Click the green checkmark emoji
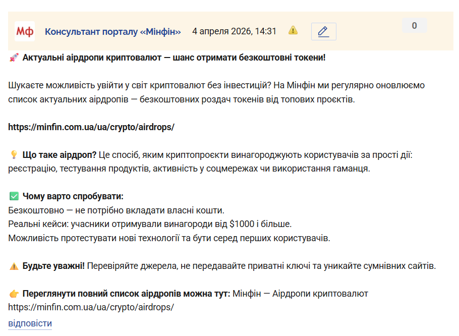Screen dimensions: 459x336 click(x=14, y=196)
